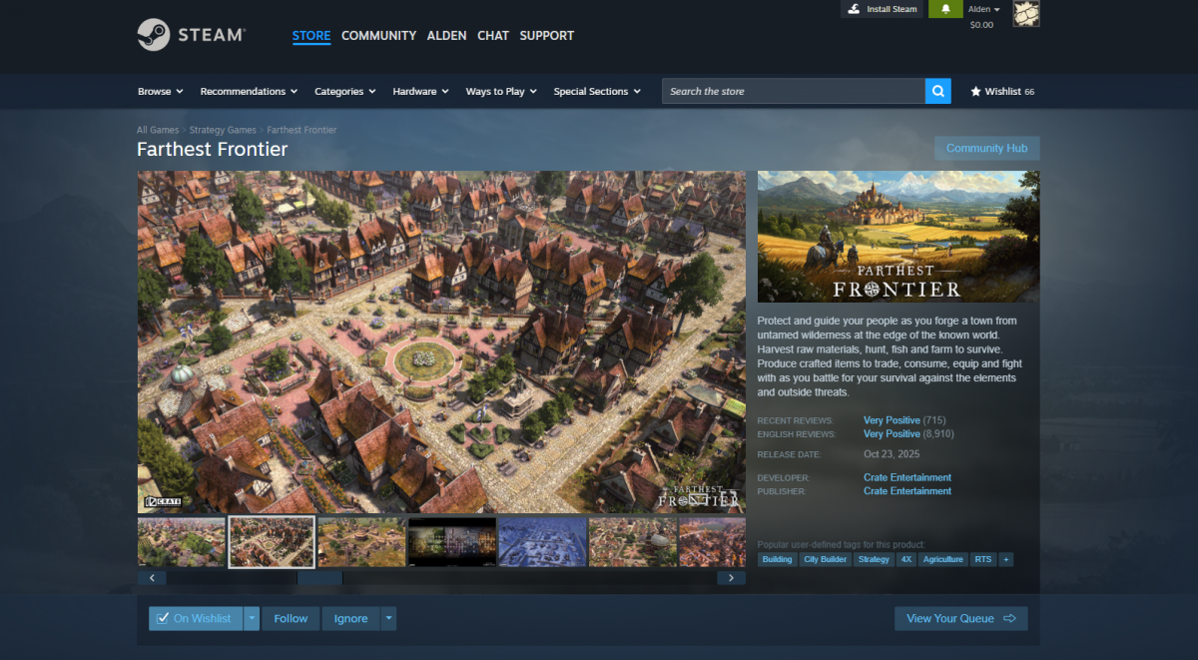Click the Steam logo icon
Screen dimensions: 1198x660
pos(152,33)
